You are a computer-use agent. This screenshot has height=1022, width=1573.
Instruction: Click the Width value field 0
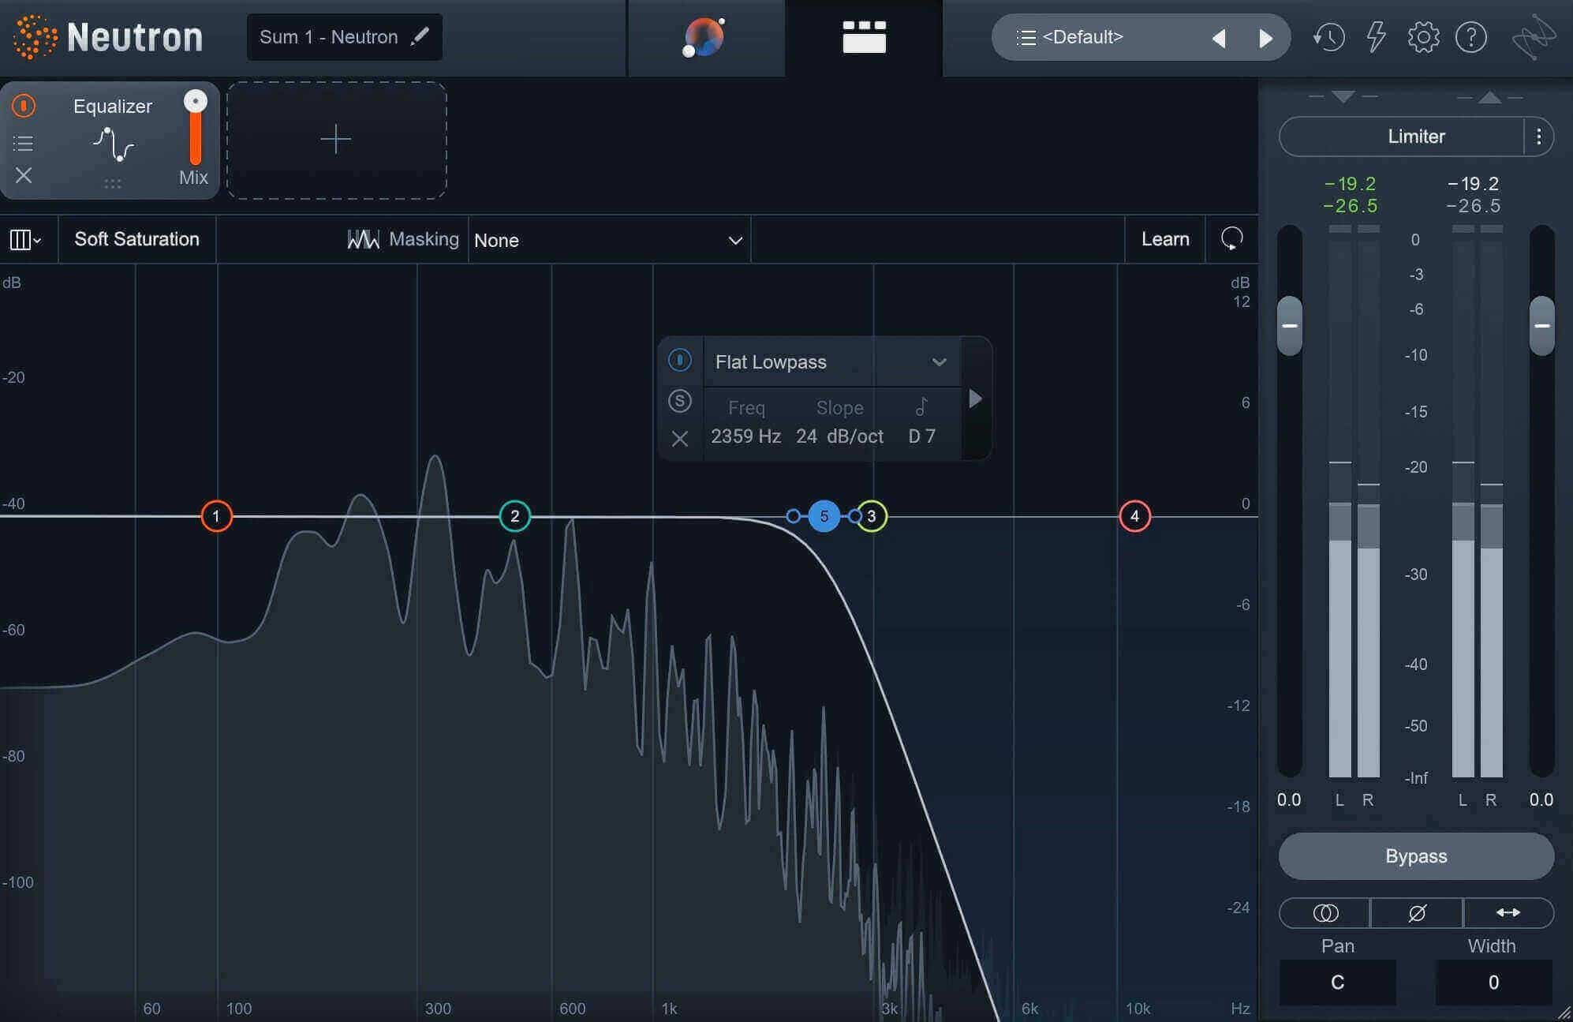click(1493, 983)
